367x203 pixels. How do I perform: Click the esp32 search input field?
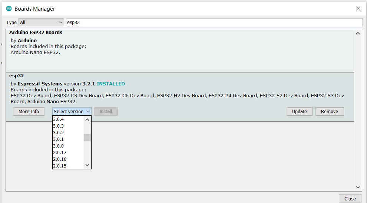(x=214, y=23)
